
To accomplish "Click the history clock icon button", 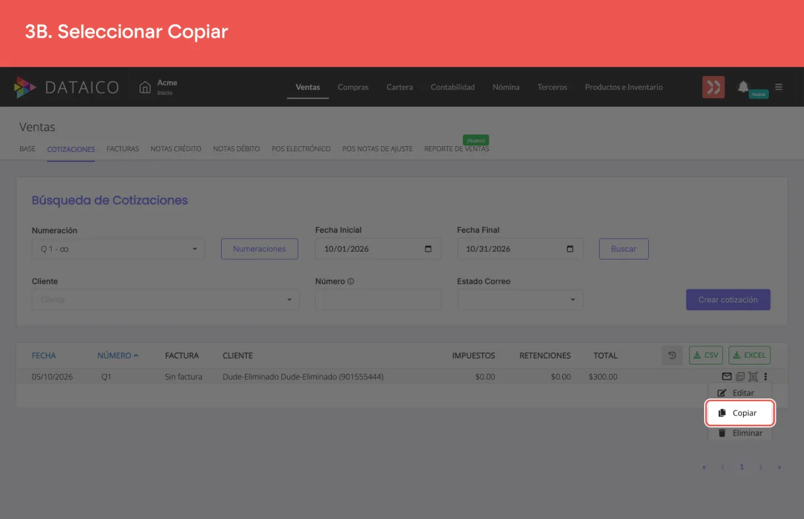I will pos(672,355).
